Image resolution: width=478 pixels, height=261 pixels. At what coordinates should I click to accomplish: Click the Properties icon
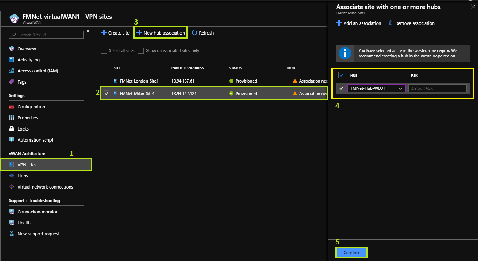(12, 118)
